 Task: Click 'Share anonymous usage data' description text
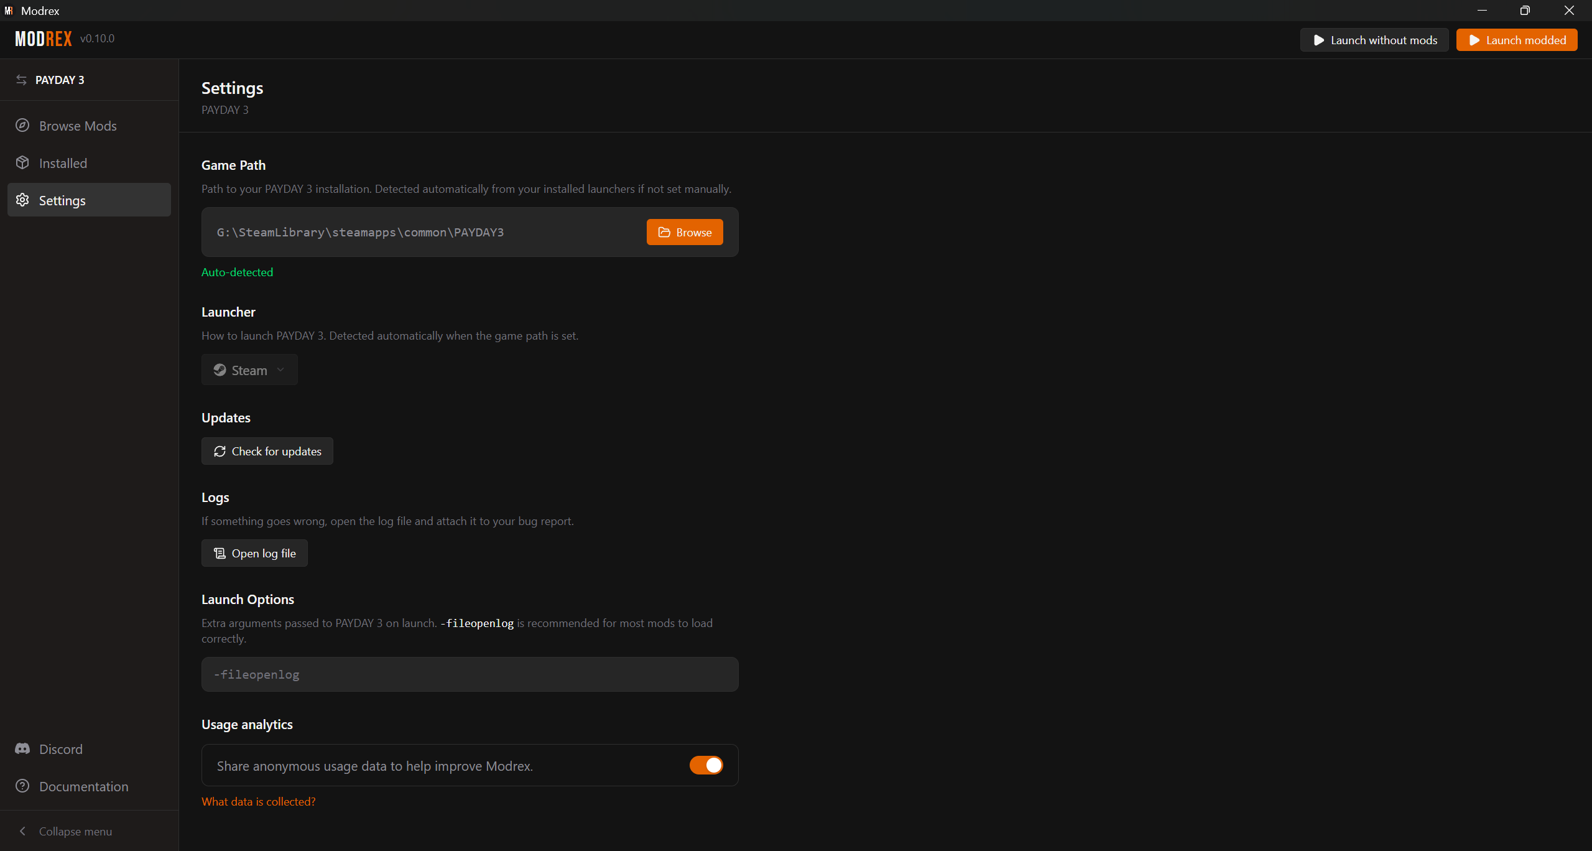(x=375, y=766)
